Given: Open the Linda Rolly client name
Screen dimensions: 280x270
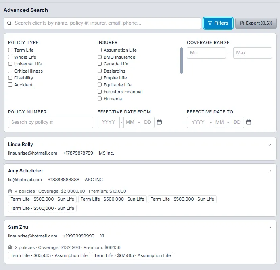Looking at the screenshot, I should pos(20,144).
